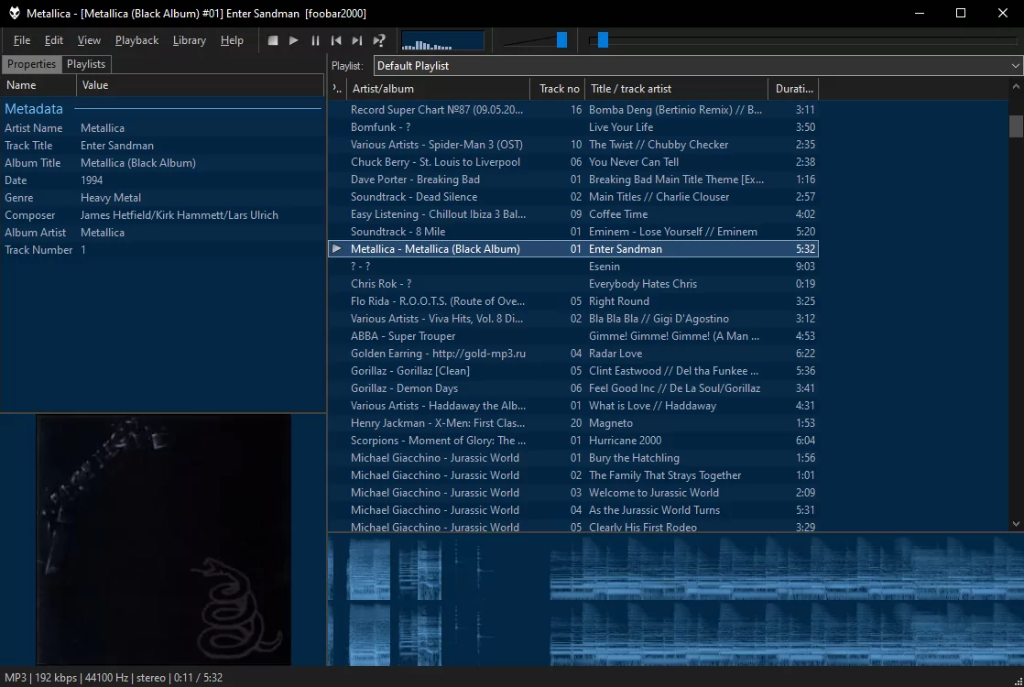Image resolution: width=1024 pixels, height=687 pixels.
Task: Sort by Title / track artist header
Action: [677, 89]
